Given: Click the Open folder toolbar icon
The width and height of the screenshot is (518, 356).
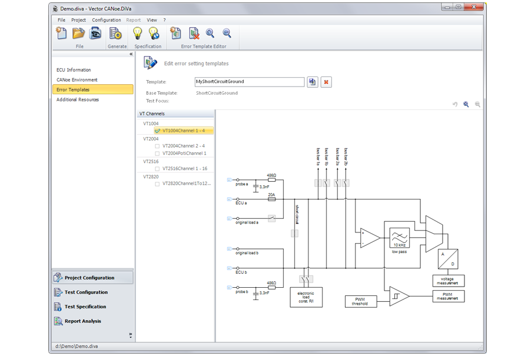Looking at the screenshot, I should (x=79, y=34).
